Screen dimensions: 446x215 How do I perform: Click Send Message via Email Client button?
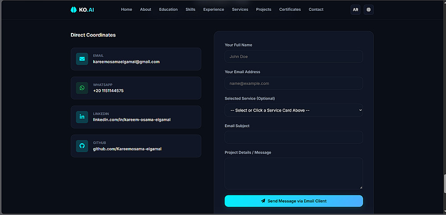294,201
